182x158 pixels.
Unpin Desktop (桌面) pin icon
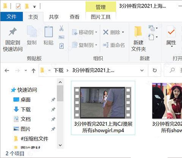click(53, 100)
